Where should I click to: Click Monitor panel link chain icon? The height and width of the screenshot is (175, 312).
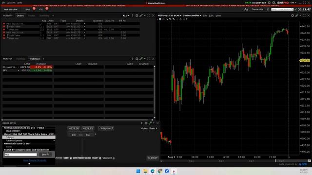pyautogui.click(x=141, y=59)
